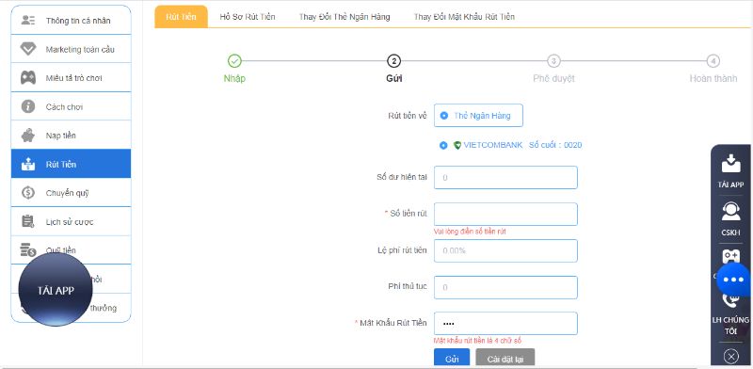Click the Số cuối : 0020 text
This screenshot has width=753, height=369.
(x=555, y=145)
